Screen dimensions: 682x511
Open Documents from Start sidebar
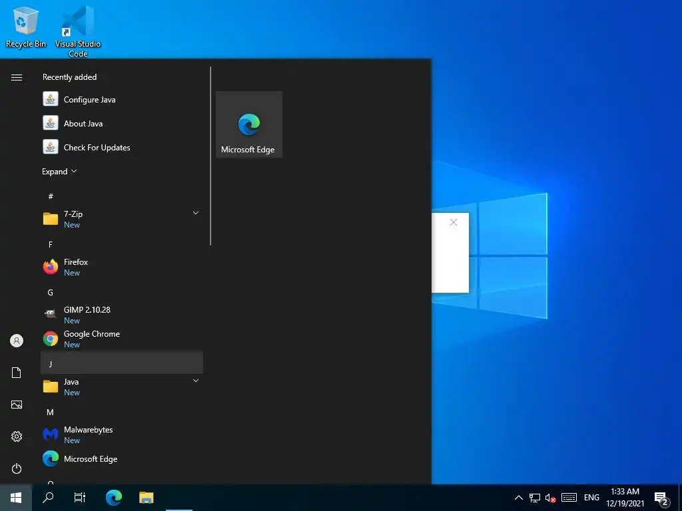pos(17,373)
